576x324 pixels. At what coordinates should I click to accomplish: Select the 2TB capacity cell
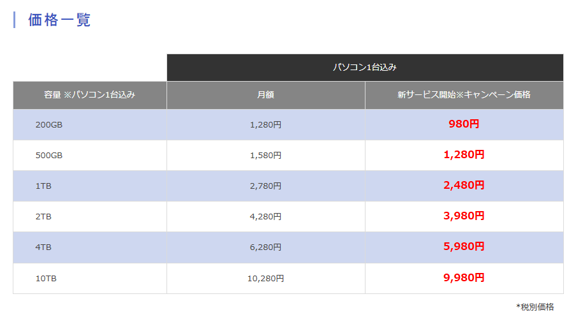click(90, 217)
